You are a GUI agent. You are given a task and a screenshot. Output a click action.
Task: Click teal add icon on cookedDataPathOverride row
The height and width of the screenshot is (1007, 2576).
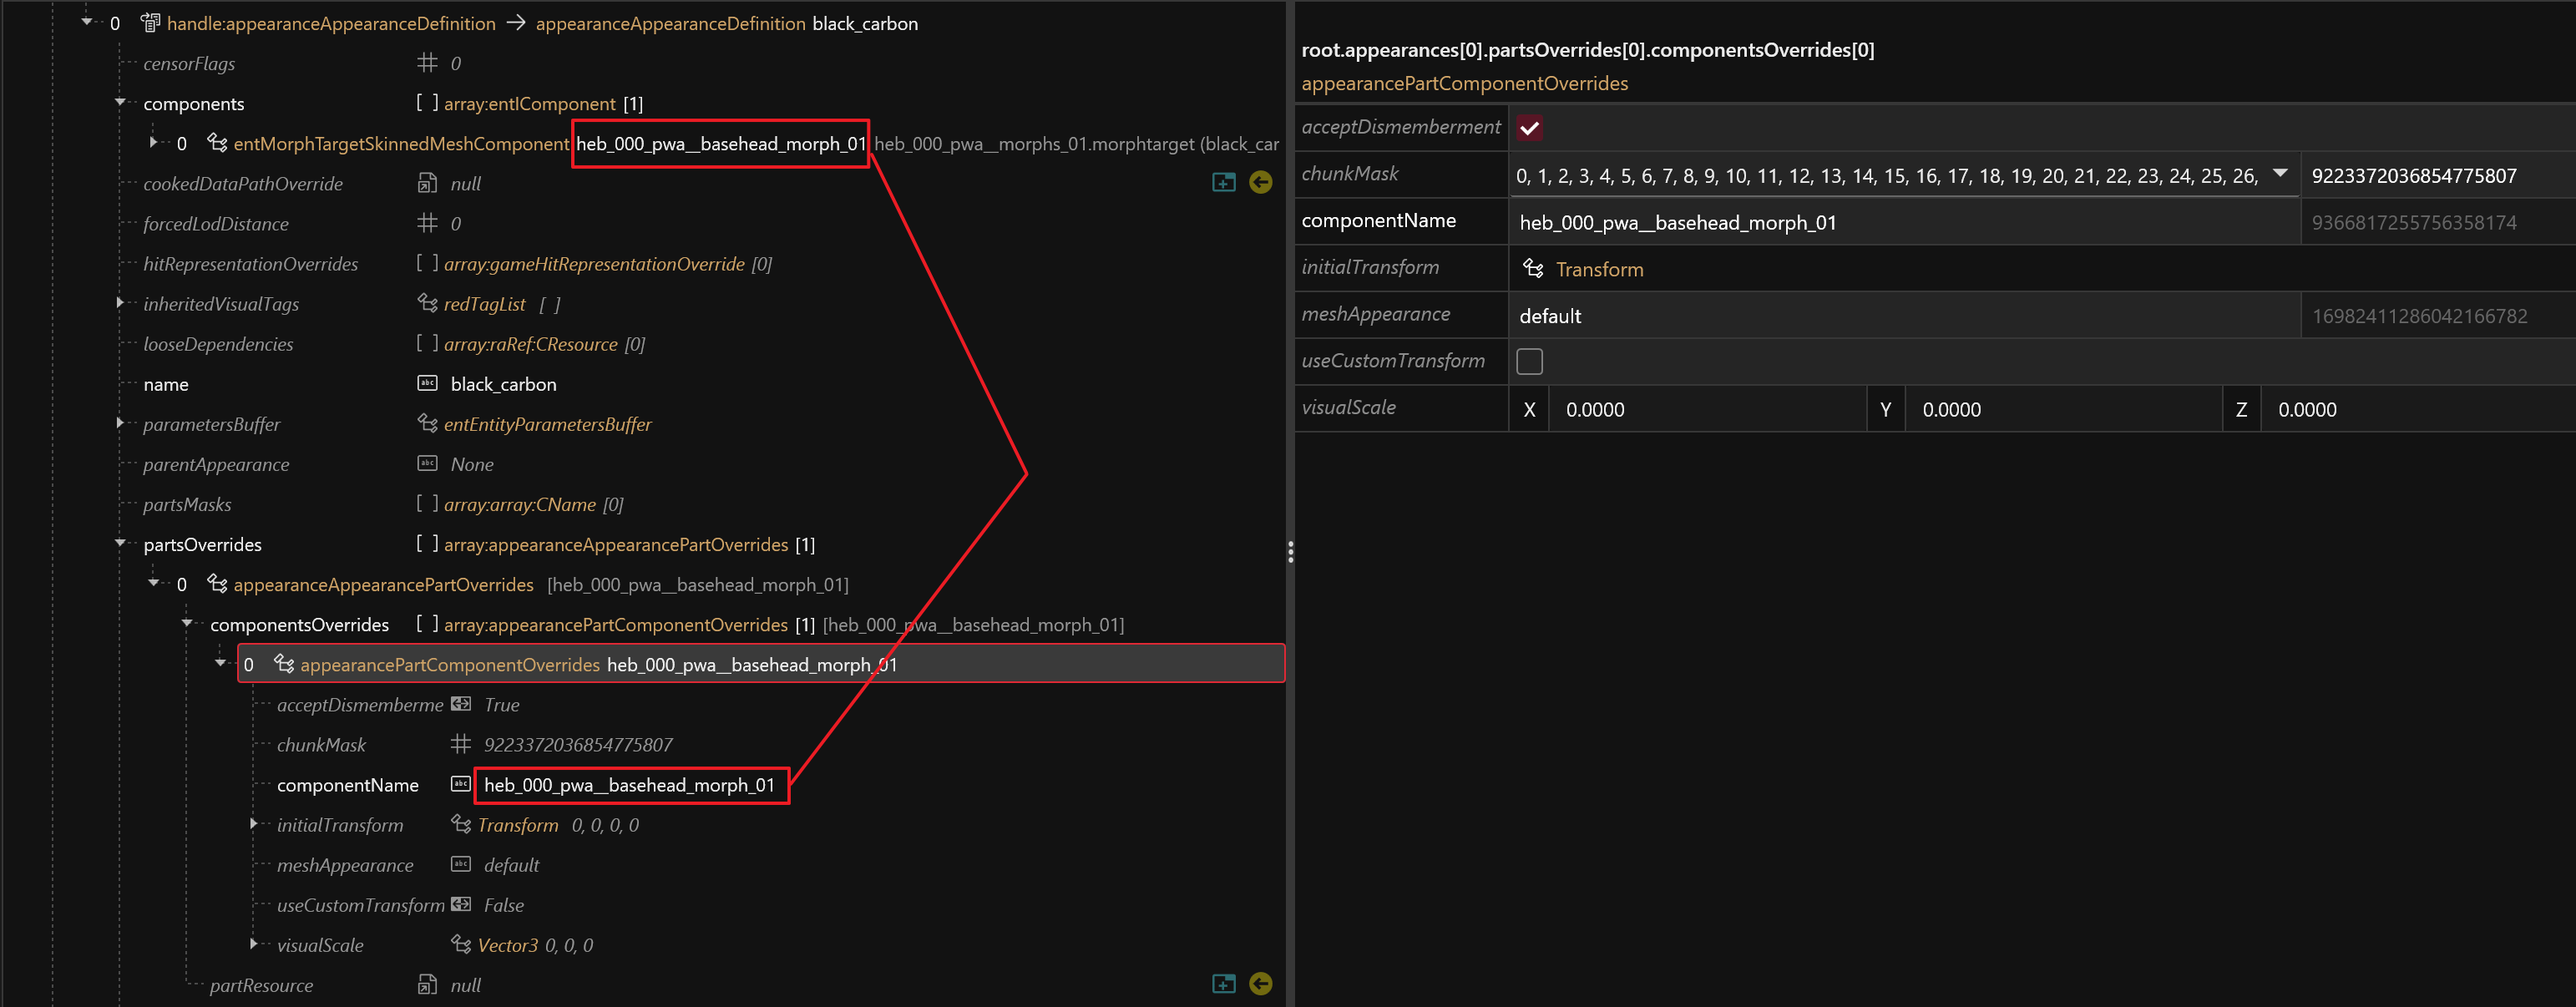tap(1223, 182)
